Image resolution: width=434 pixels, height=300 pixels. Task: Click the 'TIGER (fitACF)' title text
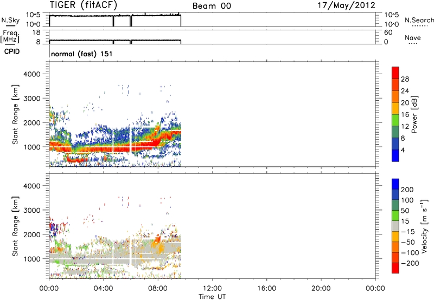84,5
